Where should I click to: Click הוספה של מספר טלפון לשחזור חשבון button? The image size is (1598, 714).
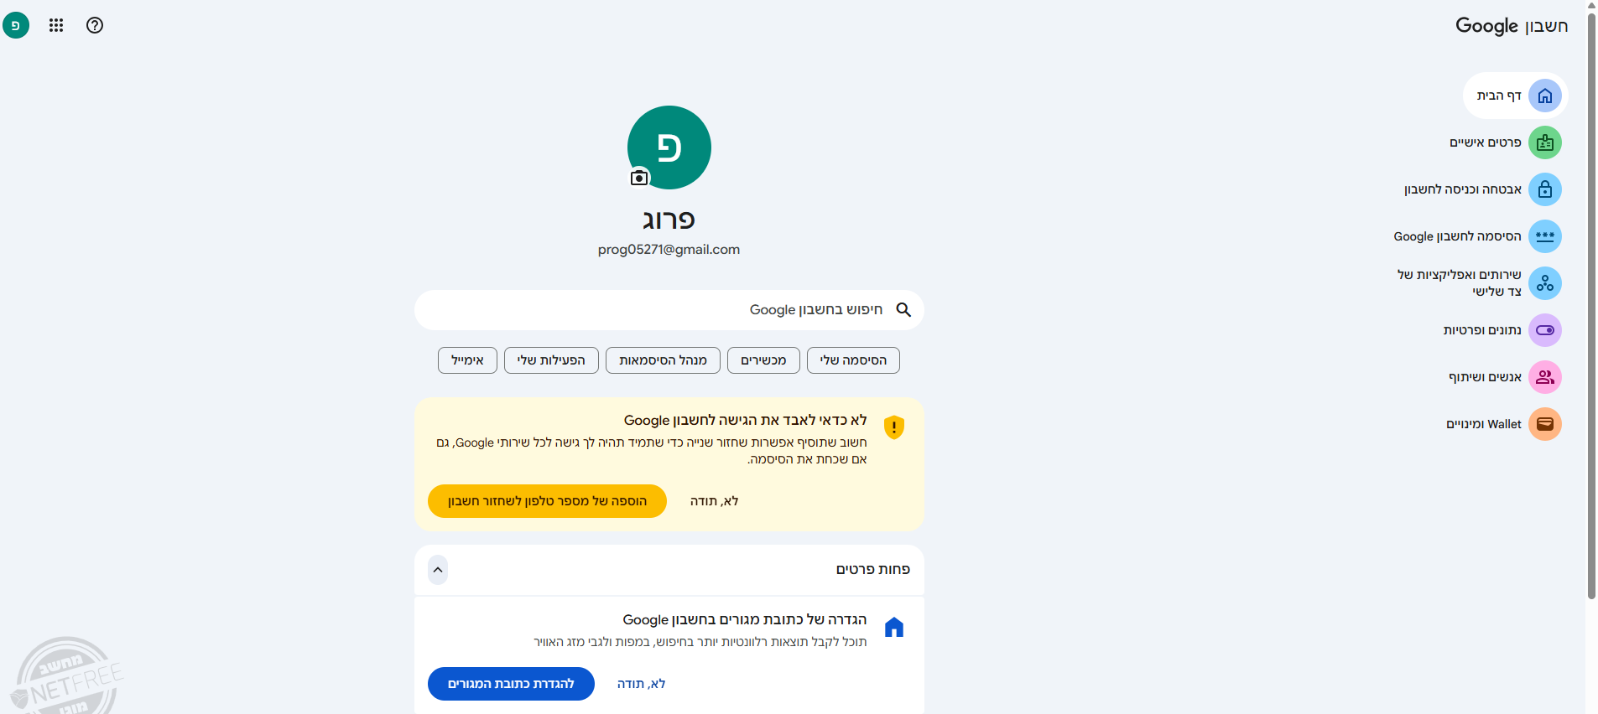[x=547, y=501]
